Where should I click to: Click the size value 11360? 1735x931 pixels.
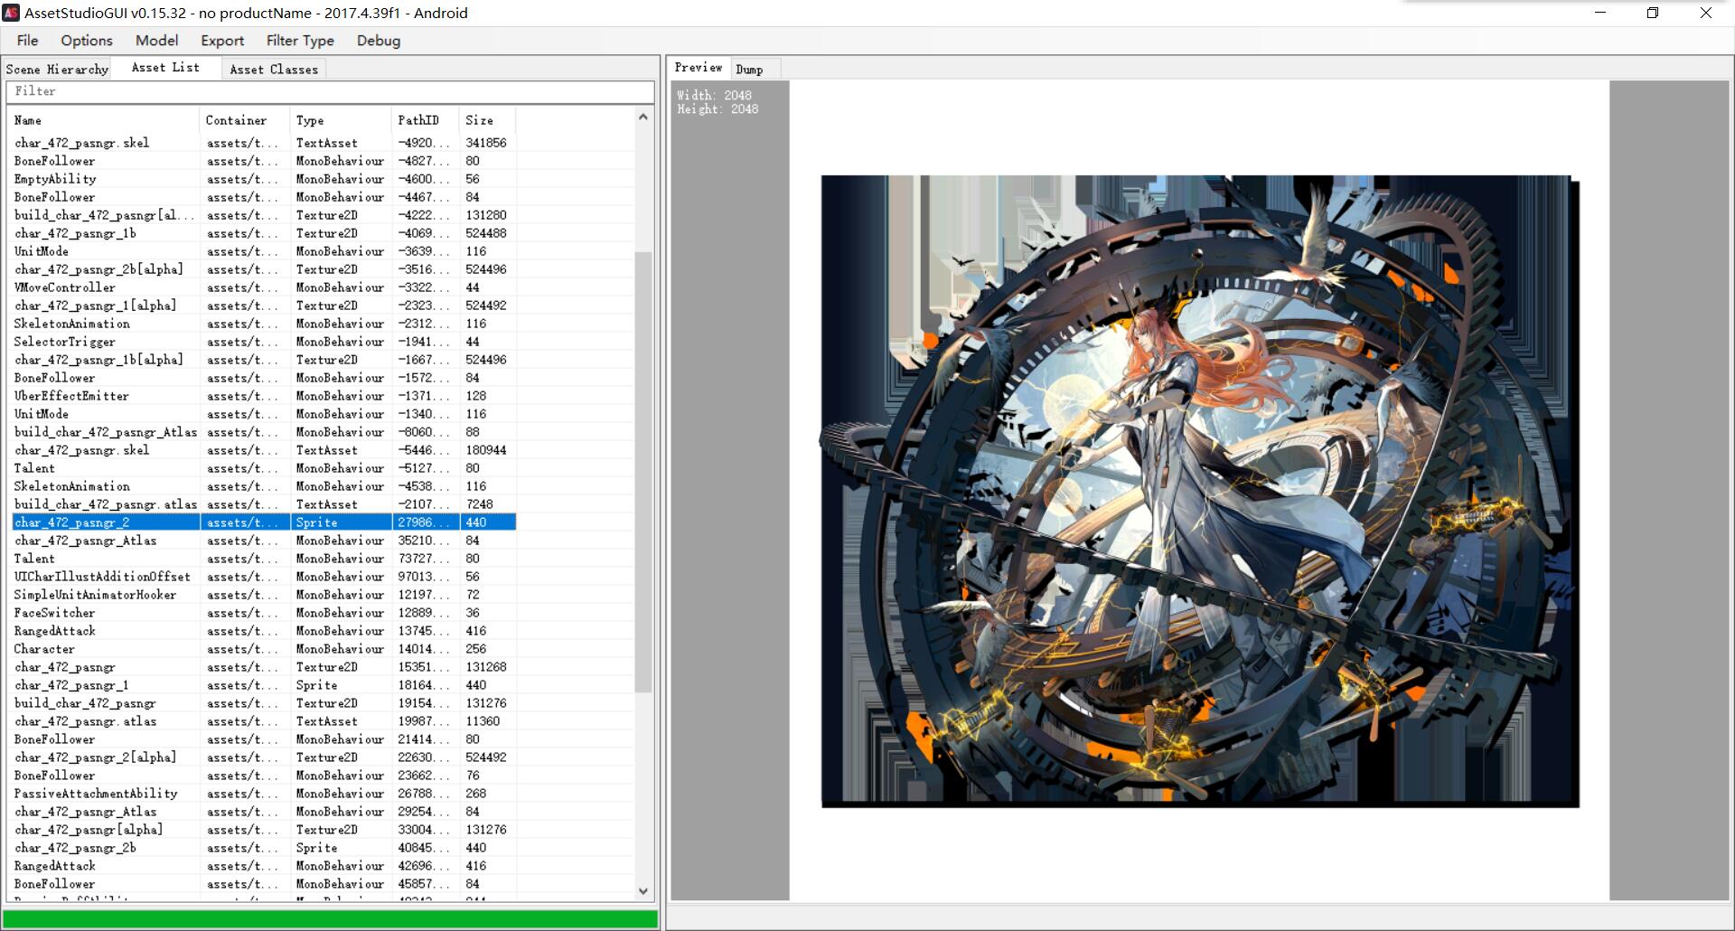click(483, 721)
